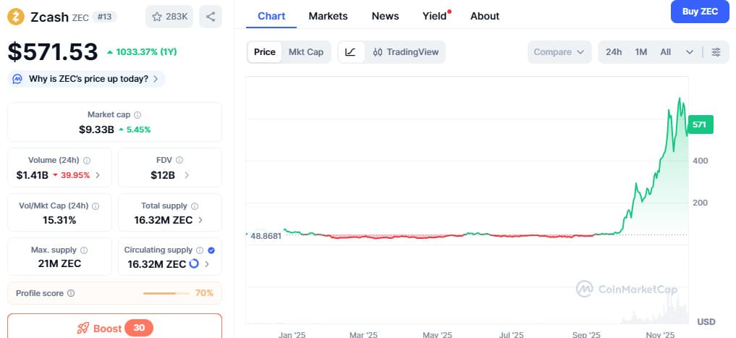Click the Market cap info icon
Screen dimensions: 736x338
point(138,115)
